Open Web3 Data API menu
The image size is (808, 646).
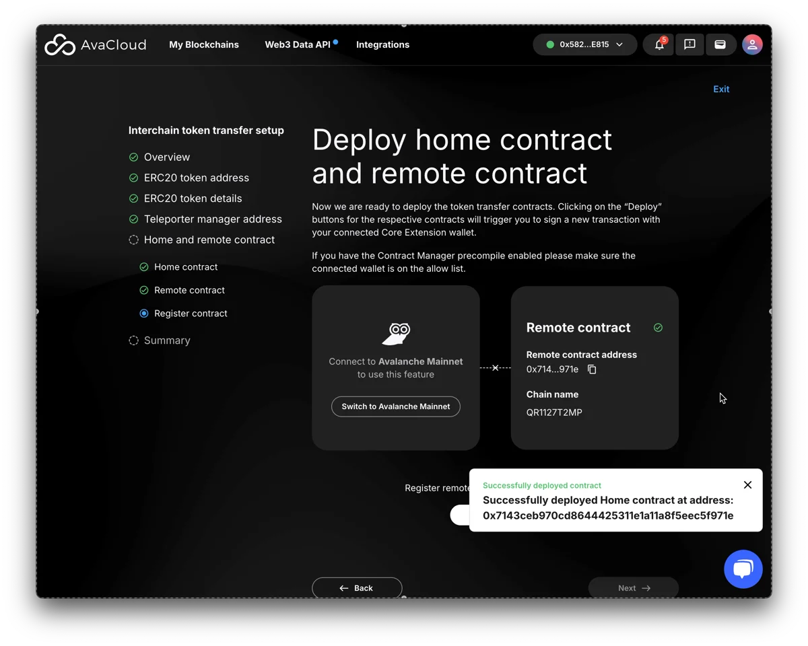[x=298, y=44]
